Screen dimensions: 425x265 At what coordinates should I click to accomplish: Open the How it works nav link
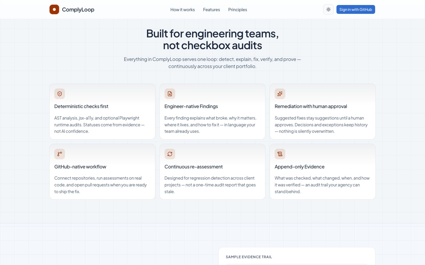[x=183, y=10]
